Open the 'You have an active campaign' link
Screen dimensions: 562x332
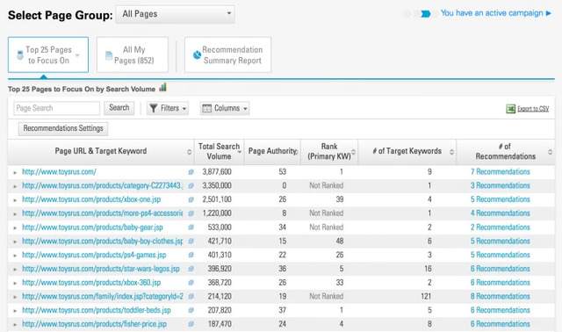(x=495, y=13)
